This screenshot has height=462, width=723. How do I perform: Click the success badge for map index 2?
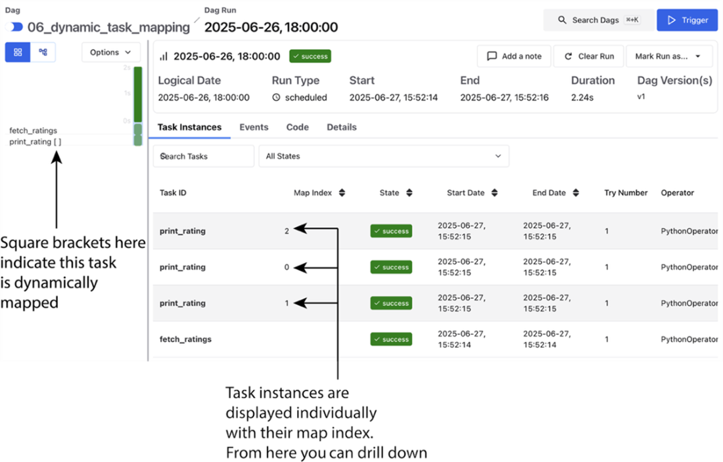click(x=391, y=231)
